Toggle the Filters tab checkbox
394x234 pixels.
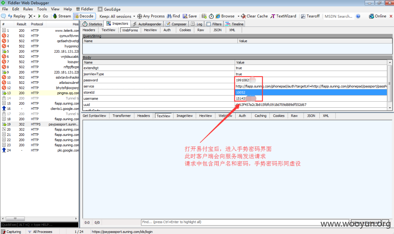click(x=209, y=24)
